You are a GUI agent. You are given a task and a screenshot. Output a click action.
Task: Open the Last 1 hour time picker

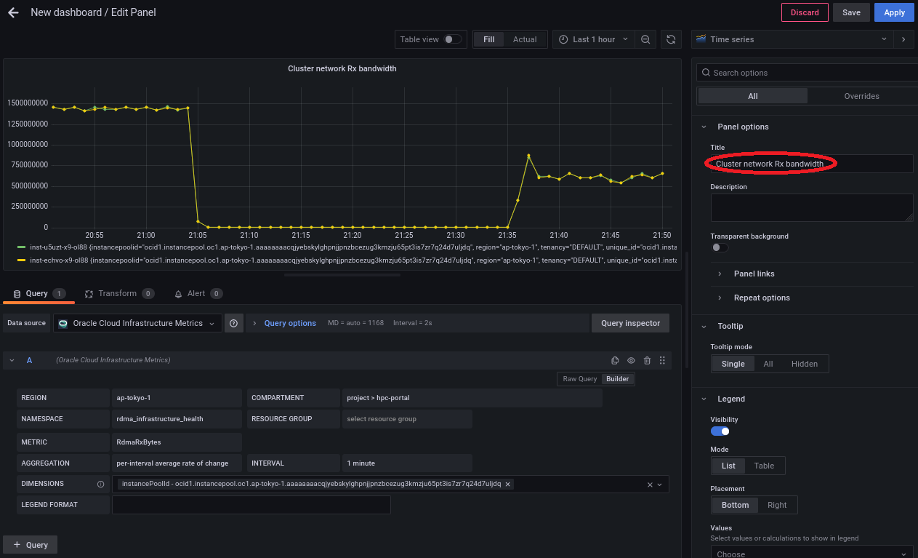(x=594, y=39)
